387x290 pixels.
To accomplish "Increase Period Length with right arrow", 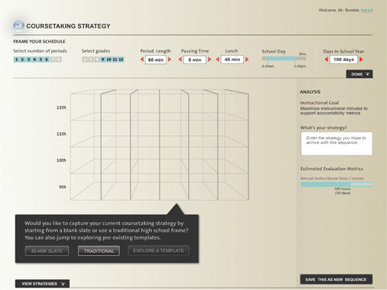I will click(170, 60).
